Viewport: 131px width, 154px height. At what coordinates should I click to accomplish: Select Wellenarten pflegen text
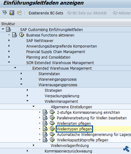click(x=74, y=124)
